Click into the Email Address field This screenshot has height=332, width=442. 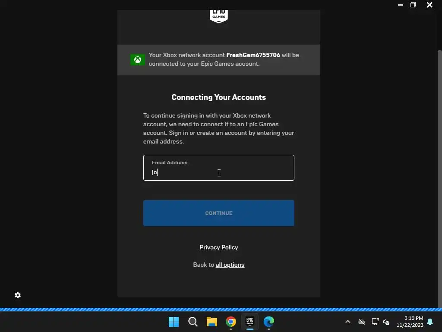coord(219,168)
